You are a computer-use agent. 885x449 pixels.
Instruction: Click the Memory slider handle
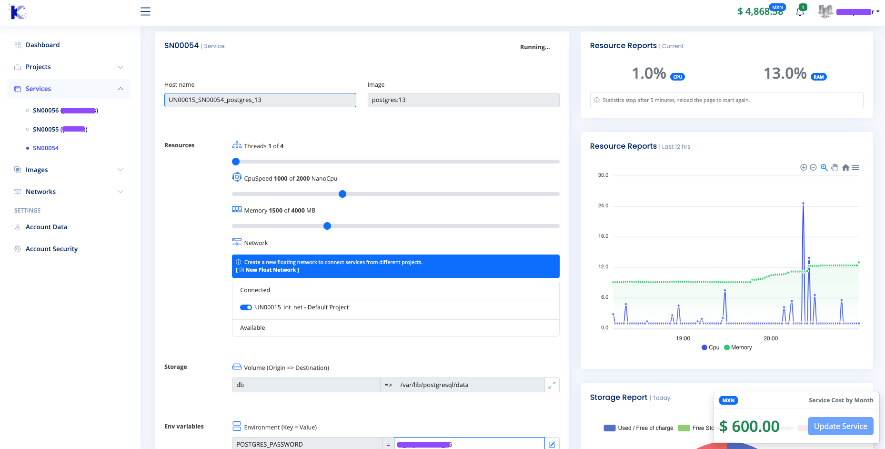(x=327, y=226)
